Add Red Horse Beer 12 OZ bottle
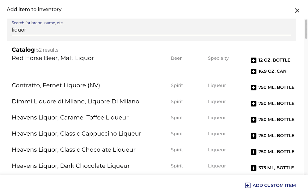This screenshot has width=308, height=195. click(271, 60)
